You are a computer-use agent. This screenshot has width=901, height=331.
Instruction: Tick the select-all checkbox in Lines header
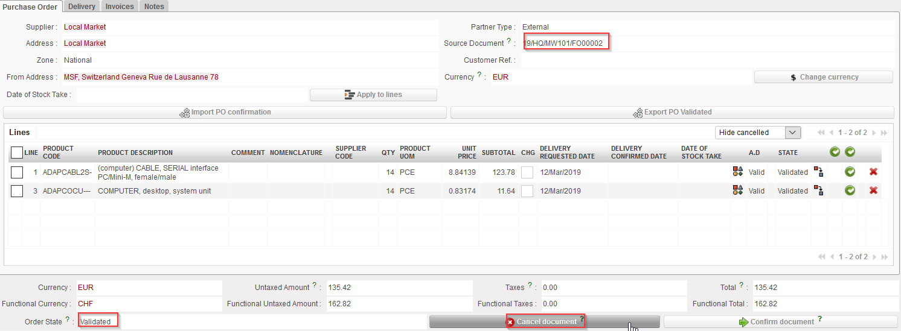17,153
